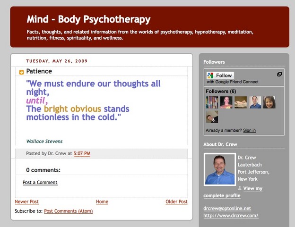Click the Google Friend Connect logo icon

(210, 76)
